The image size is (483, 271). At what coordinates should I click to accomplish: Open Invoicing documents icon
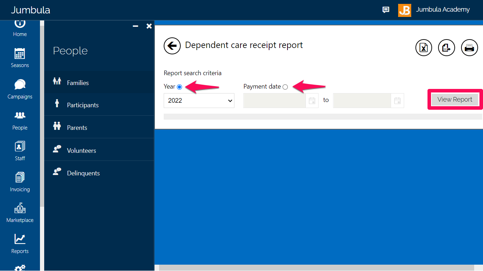click(x=20, y=177)
